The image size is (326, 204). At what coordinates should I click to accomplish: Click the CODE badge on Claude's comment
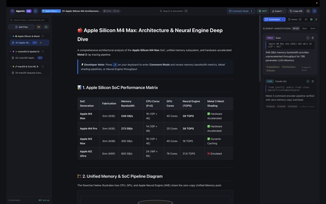point(270,81)
